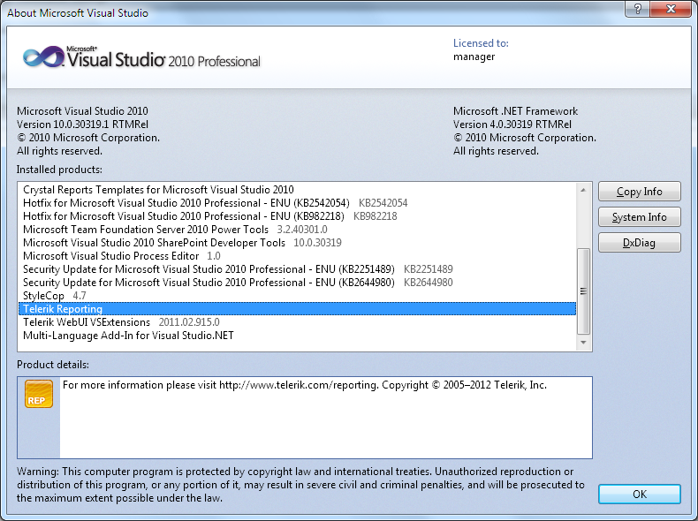Select the highlighted Telerik Reporting row
Image resolution: width=698 pixels, height=521 pixels.
pyautogui.click(x=297, y=309)
